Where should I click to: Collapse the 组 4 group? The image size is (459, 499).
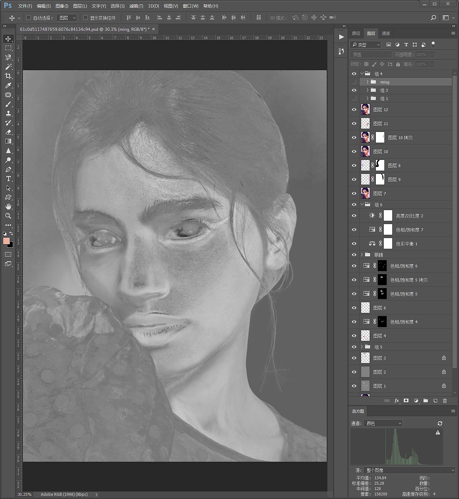pyautogui.click(x=362, y=73)
